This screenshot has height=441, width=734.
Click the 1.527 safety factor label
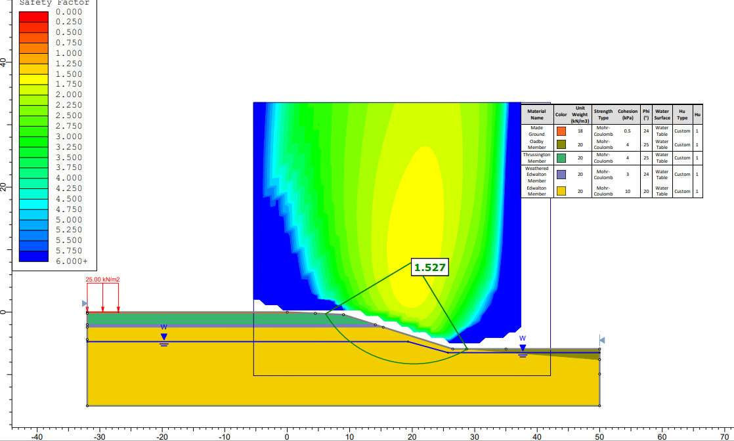coord(430,267)
